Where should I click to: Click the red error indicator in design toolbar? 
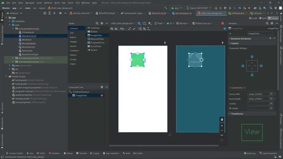coord(222,23)
